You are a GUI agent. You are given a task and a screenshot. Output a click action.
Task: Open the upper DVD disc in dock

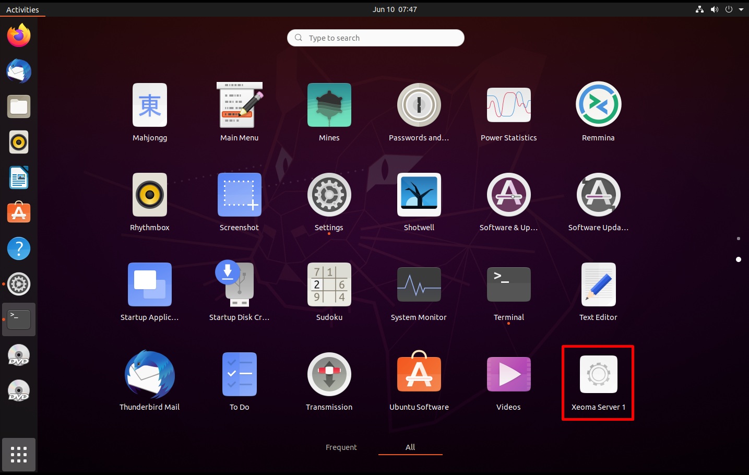click(19, 355)
